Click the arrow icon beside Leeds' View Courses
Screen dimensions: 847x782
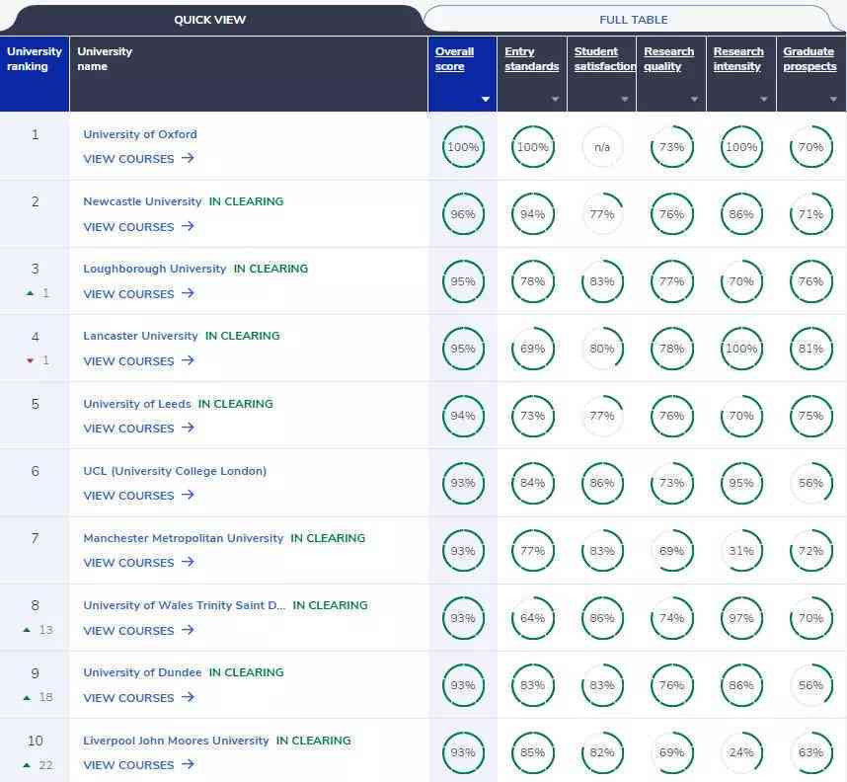pyautogui.click(x=188, y=428)
